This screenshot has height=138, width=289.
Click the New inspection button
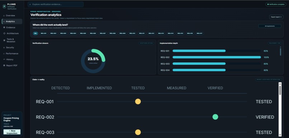[12, 132]
